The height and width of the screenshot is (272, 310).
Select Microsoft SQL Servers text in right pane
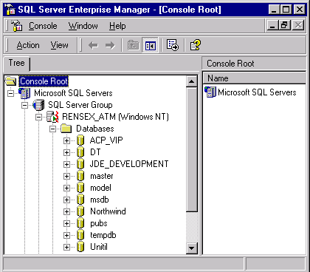coord(257,92)
